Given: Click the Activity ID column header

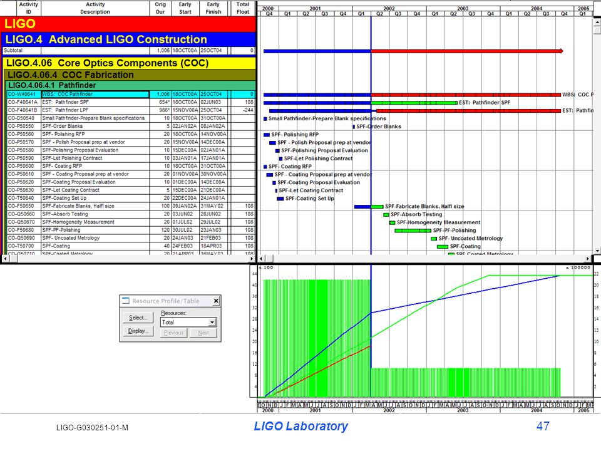Looking at the screenshot, I should pyautogui.click(x=28, y=8).
